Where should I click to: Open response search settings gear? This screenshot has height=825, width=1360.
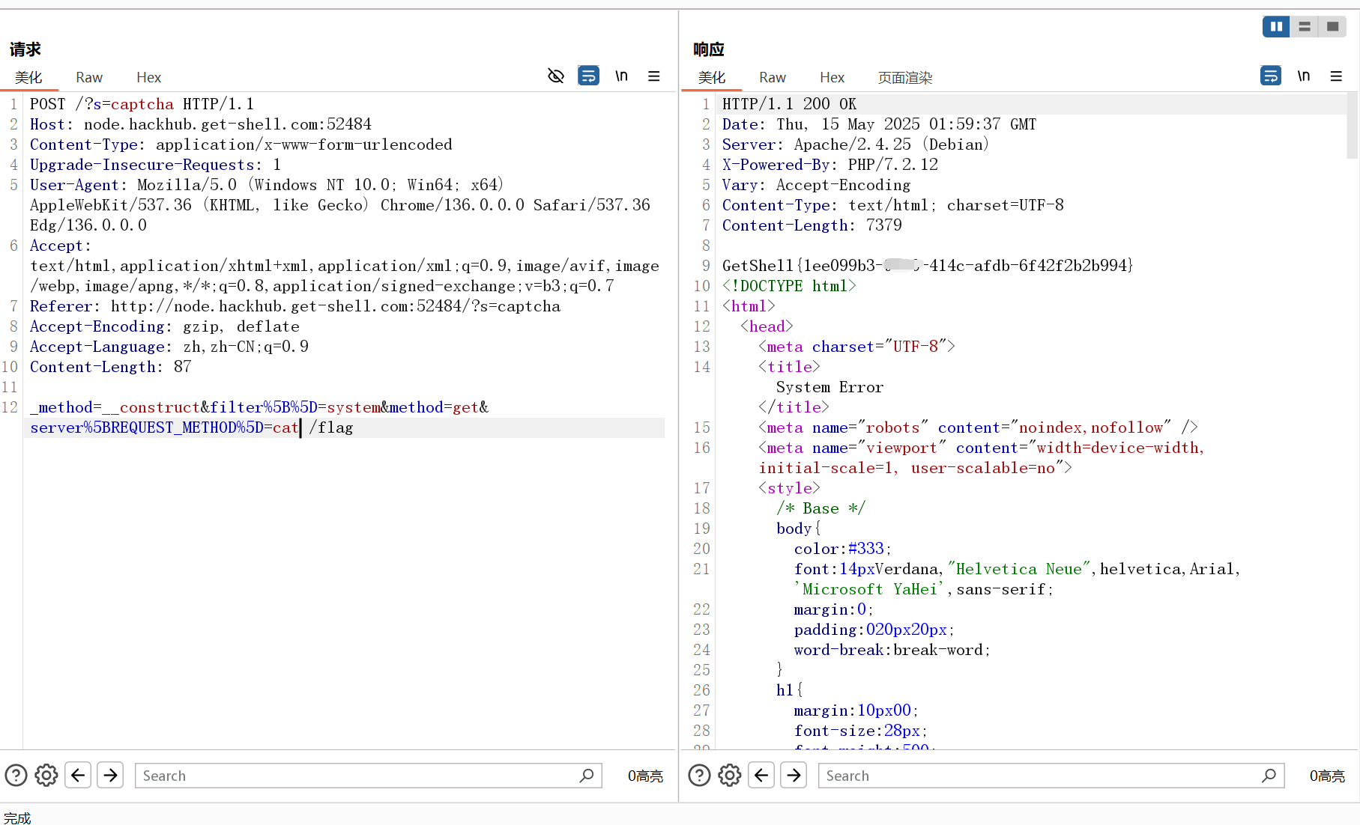click(730, 775)
